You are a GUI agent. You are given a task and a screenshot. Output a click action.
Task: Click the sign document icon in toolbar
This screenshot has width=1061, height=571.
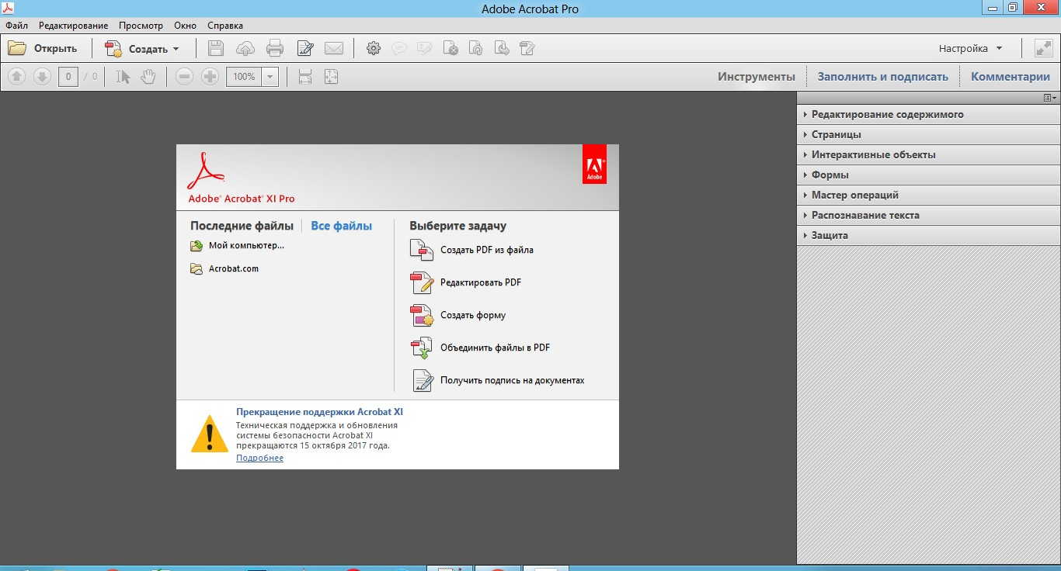pyautogui.click(x=527, y=48)
